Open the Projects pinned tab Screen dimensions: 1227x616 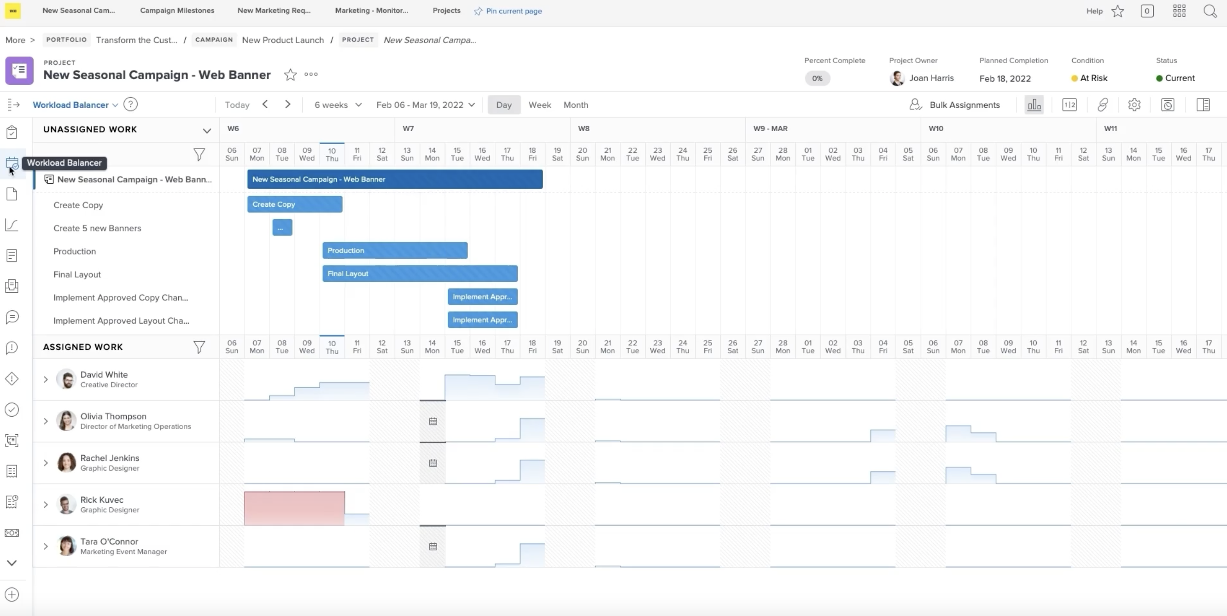[446, 11]
